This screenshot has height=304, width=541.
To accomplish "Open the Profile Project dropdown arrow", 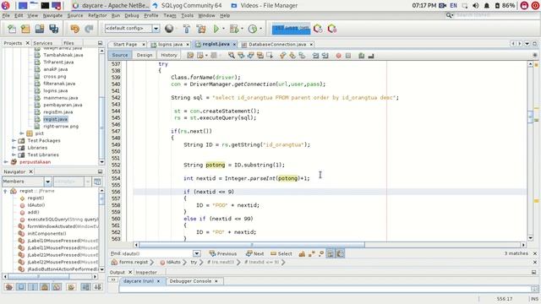I will pos(261,29).
